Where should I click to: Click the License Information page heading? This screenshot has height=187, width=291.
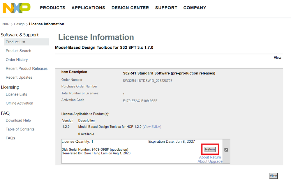tap(96, 37)
